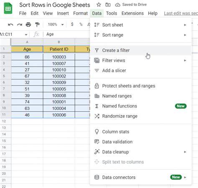Open the Last edit history link
This screenshot has width=198, height=188.
[181, 13]
